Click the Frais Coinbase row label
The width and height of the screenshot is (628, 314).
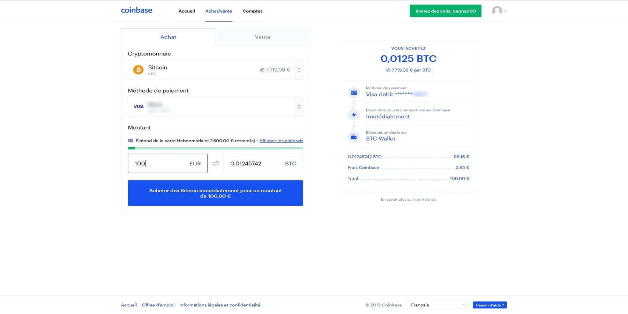coord(363,167)
